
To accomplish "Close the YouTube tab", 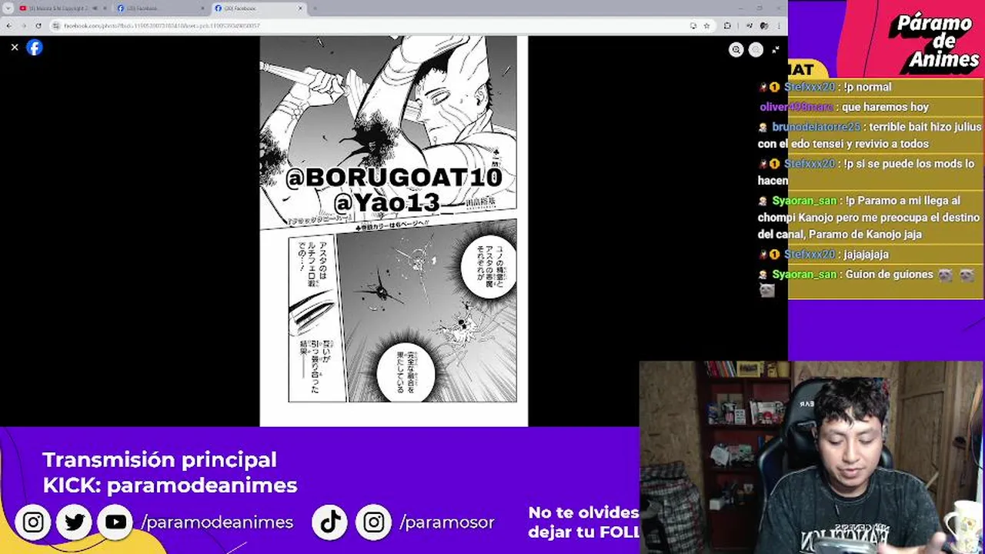I will point(105,8).
